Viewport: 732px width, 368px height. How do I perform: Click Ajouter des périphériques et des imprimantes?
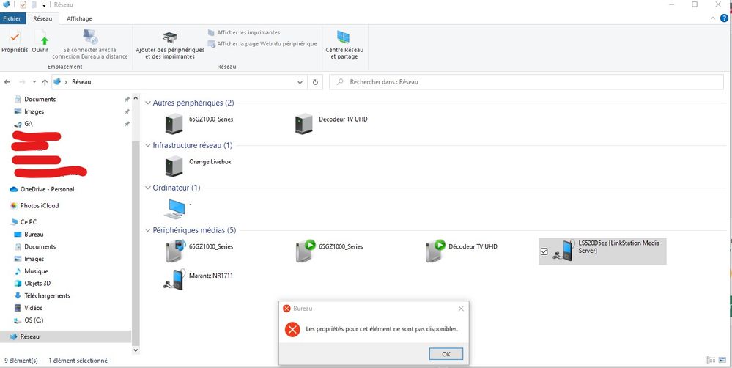tap(170, 44)
